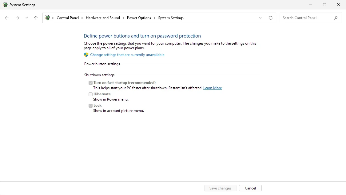Expand chevron after Hardware and Sound breadcrumb
The height and width of the screenshot is (195, 346).
click(x=123, y=18)
